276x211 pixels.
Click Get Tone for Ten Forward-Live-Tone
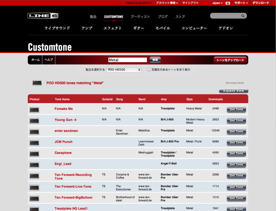236,187
